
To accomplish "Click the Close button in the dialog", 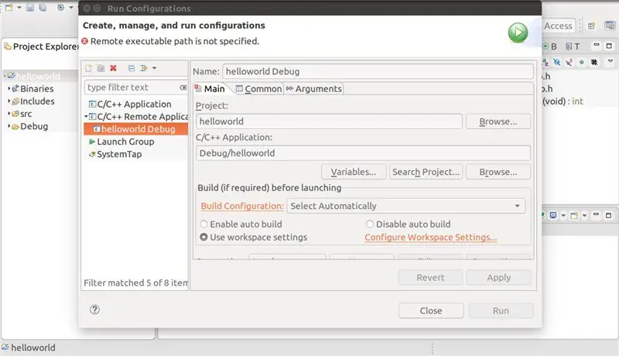I will pyautogui.click(x=431, y=310).
